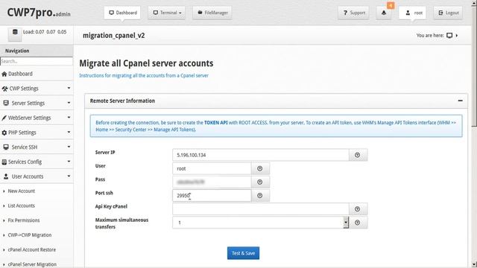Focus the Navigation search box
This screenshot has width=477, height=268.
click(37, 61)
